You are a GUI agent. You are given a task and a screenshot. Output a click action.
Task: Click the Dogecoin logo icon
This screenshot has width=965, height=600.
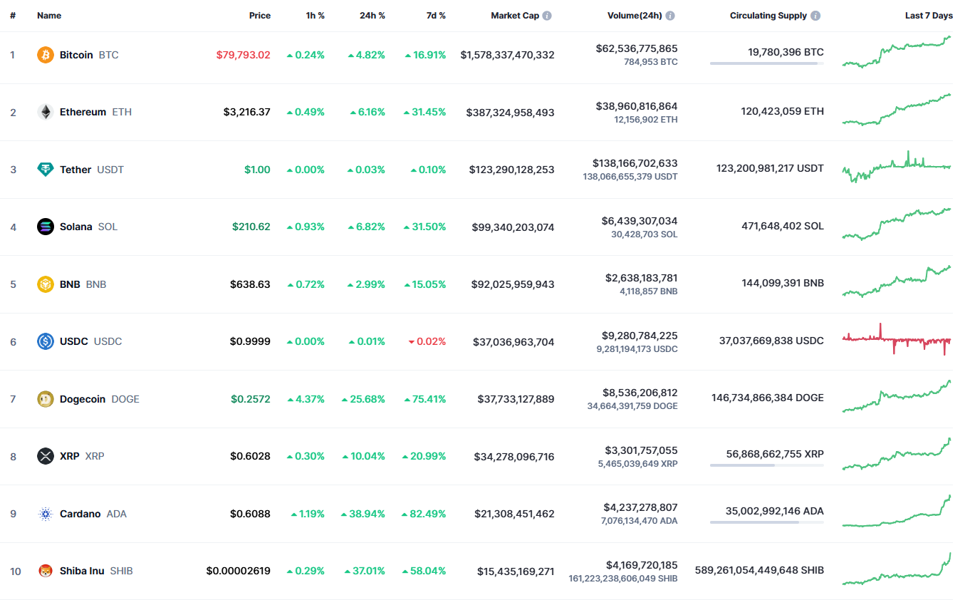pyautogui.click(x=46, y=399)
